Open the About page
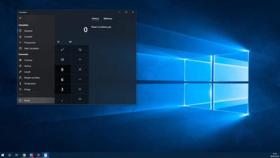This screenshot has height=158, width=280. click(x=27, y=100)
